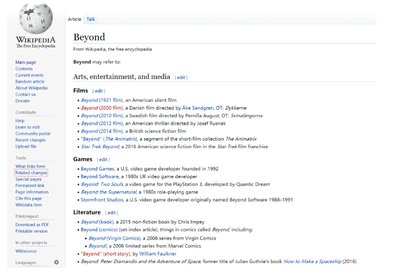
Task: Visit the Community portal
Action: click(x=33, y=133)
